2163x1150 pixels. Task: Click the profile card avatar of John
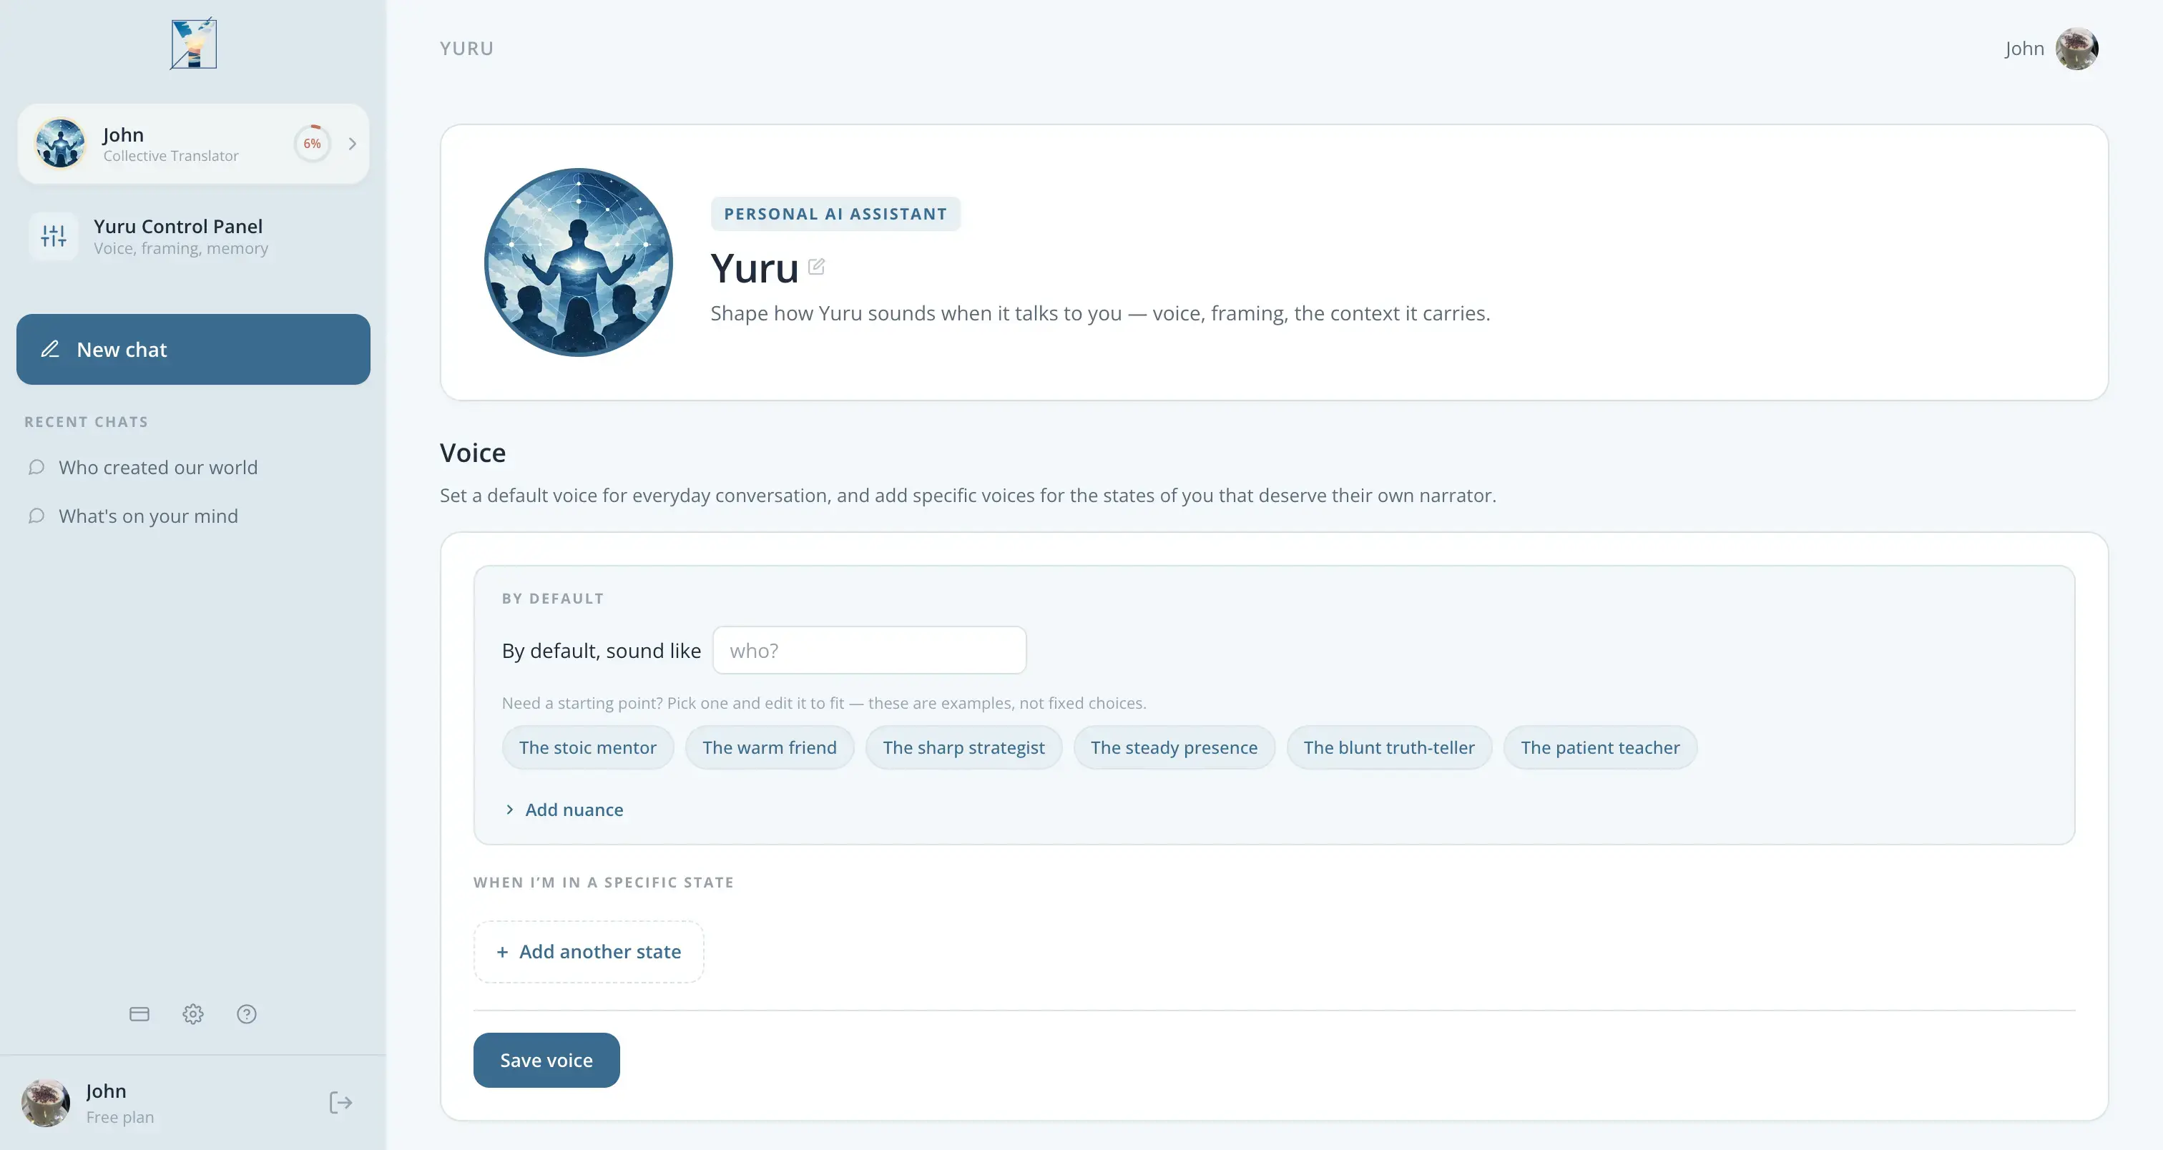coord(59,144)
